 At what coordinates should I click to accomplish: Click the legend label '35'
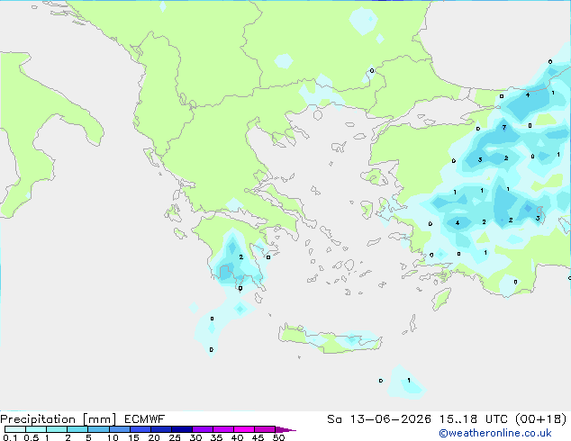click(216, 437)
